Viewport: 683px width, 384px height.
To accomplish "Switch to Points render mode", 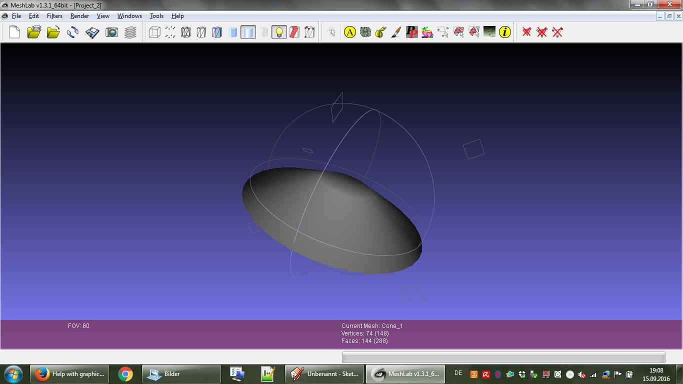I will 170,32.
